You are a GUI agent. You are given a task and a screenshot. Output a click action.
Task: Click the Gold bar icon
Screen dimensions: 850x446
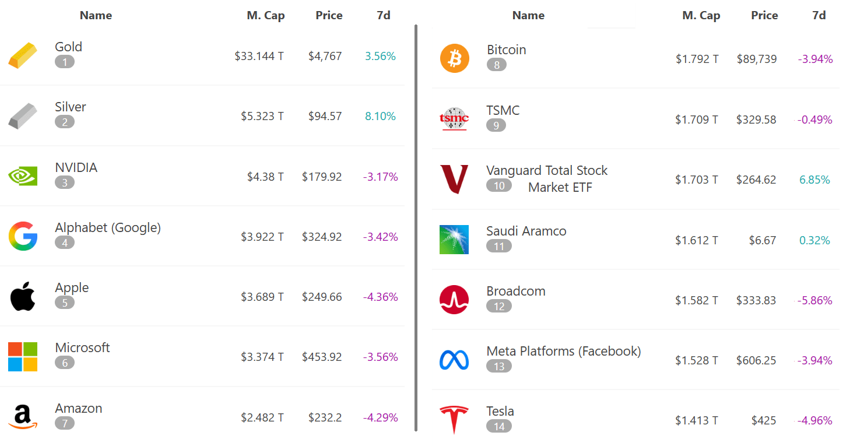(x=23, y=56)
